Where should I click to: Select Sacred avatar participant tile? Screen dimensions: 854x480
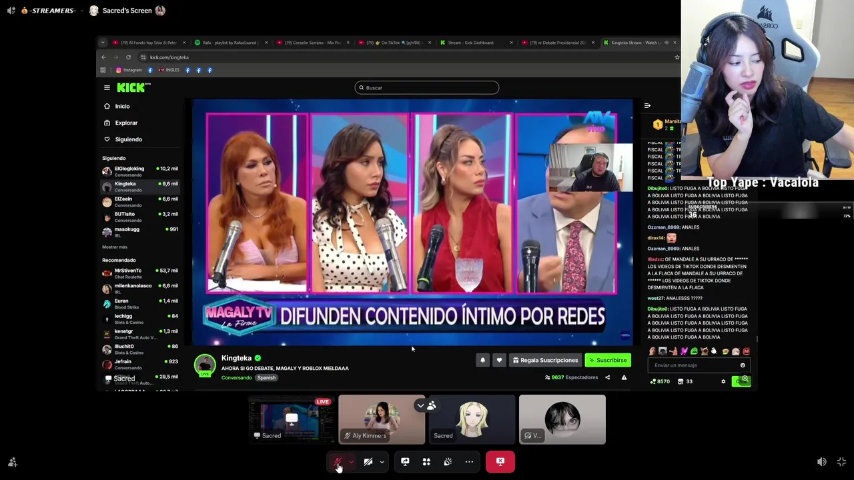[472, 419]
